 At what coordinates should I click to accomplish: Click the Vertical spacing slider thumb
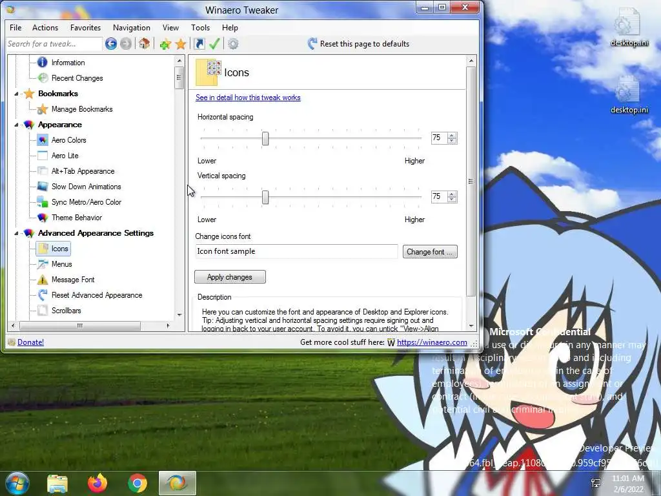[265, 197]
